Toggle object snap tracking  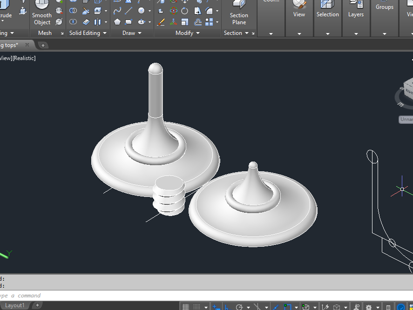coord(276,307)
